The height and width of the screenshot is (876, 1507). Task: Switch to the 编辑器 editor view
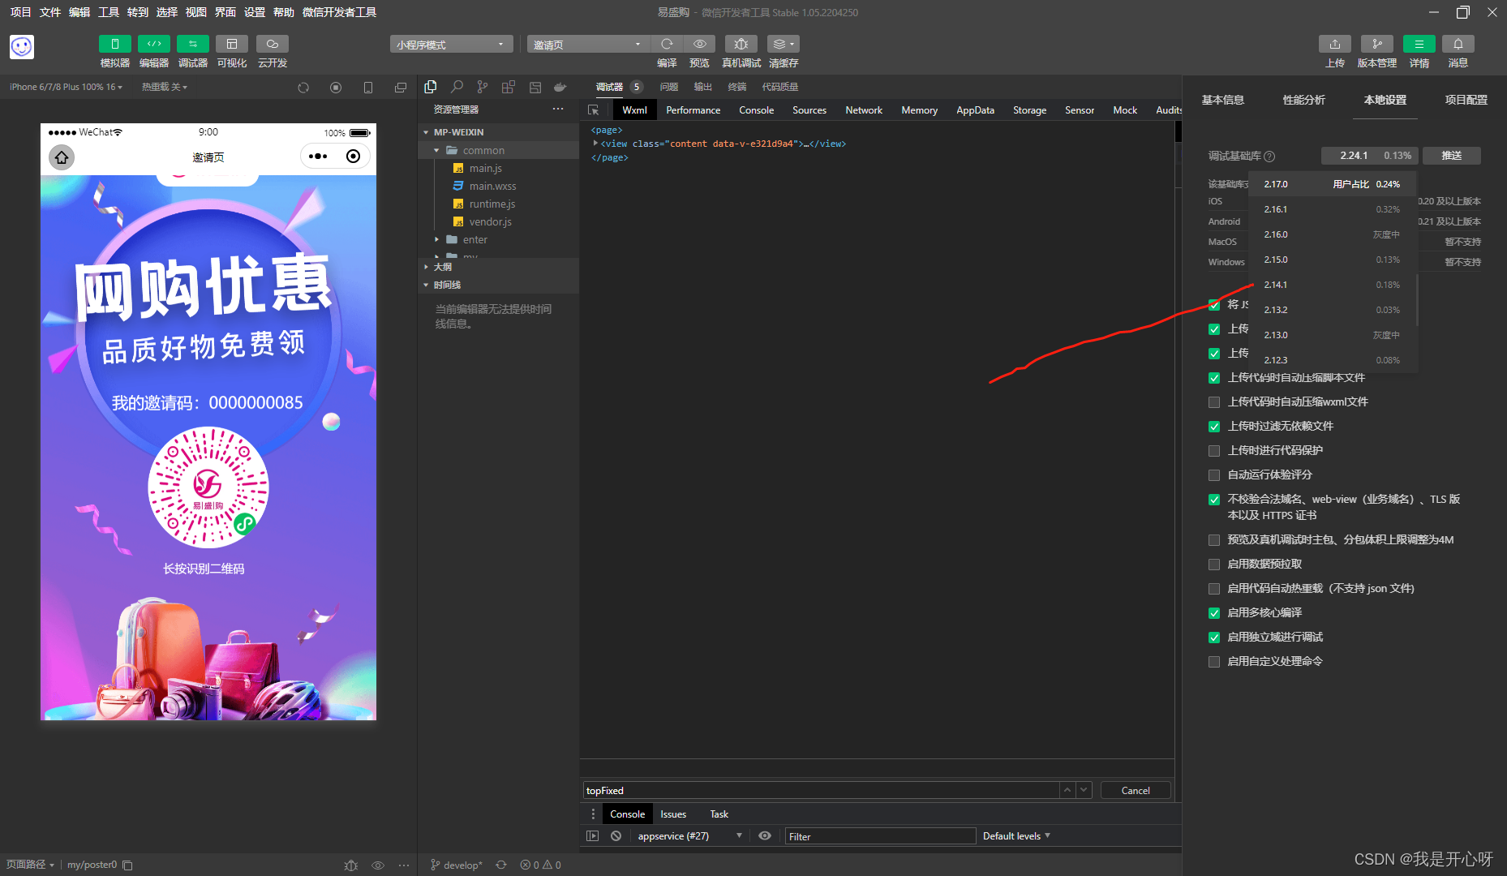153,51
